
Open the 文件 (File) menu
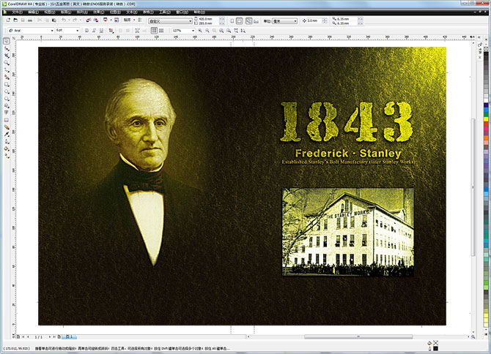pos(16,12)
